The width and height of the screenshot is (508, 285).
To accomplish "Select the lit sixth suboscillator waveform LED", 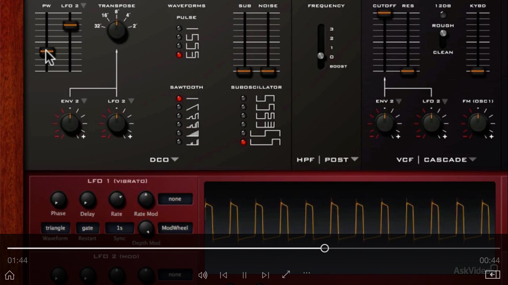I will point(243,142).
